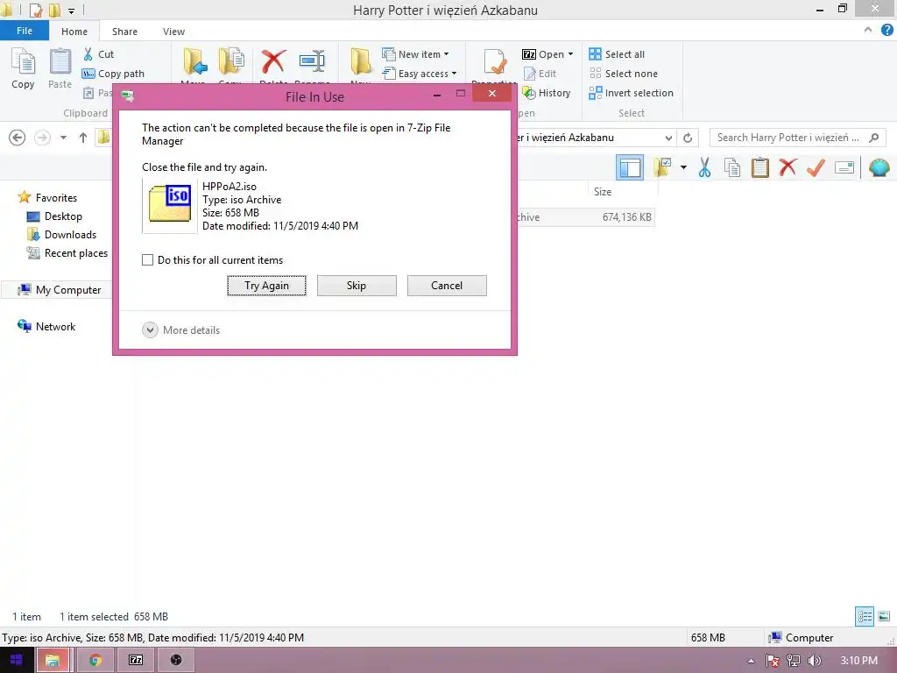Click Select all in the ribbon
Viewport: 897px width, 673px height.
pos(617,54)
